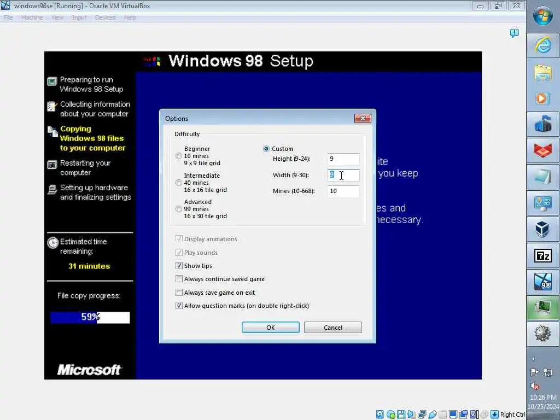Open the Notepad taskbar icon

tap(543, 177)
